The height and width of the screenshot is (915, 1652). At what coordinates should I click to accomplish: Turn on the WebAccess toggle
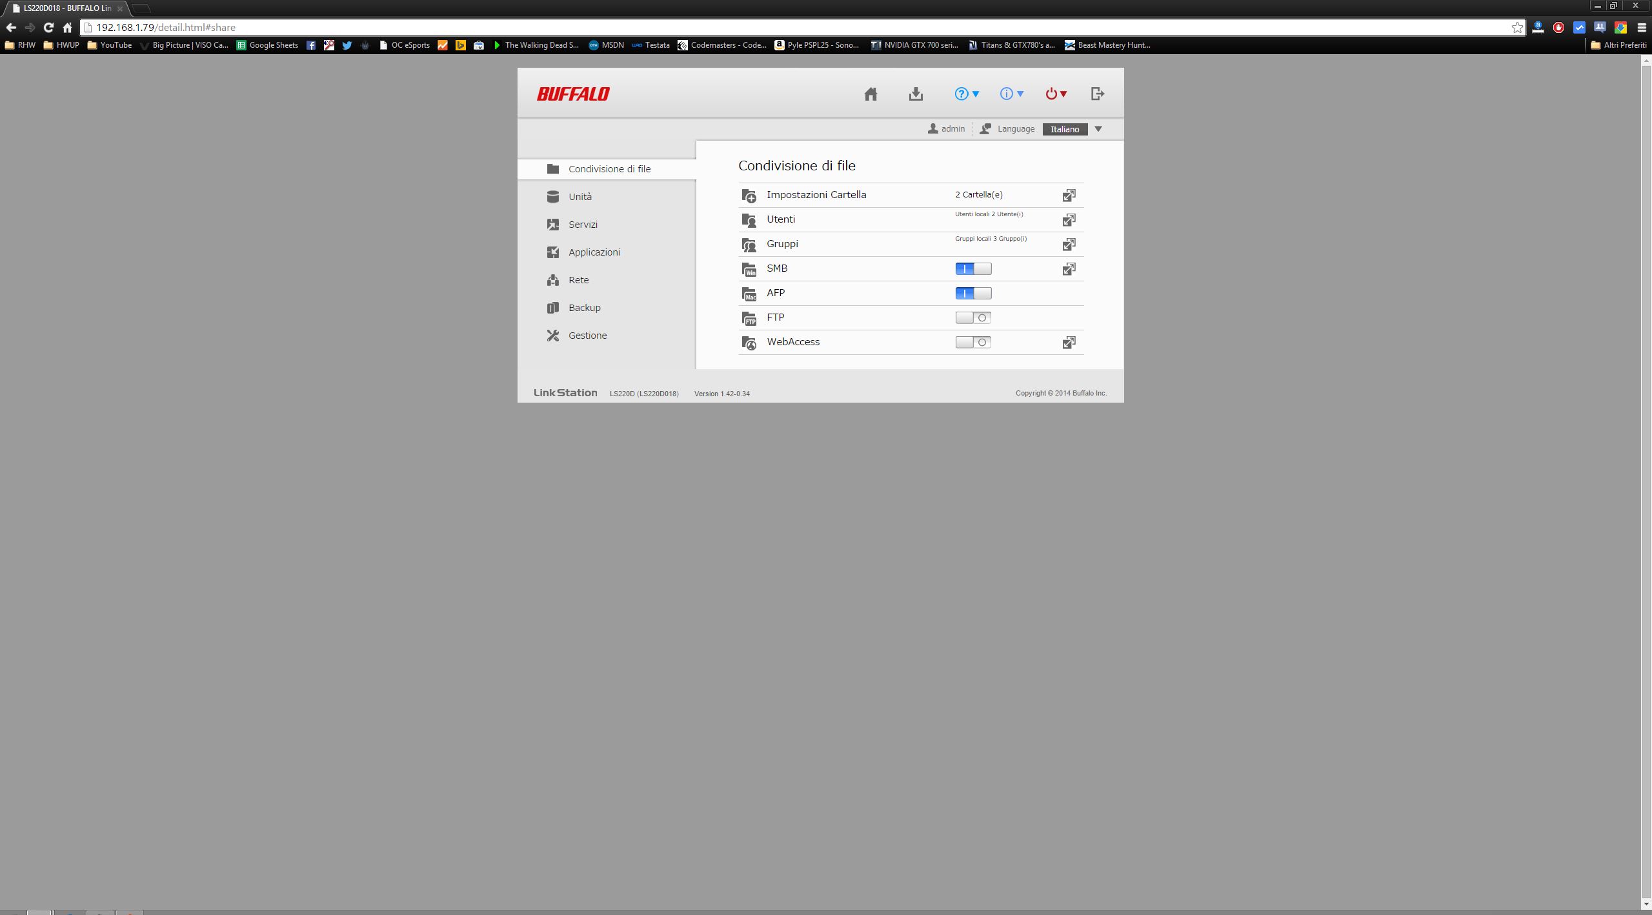point(973,343)
